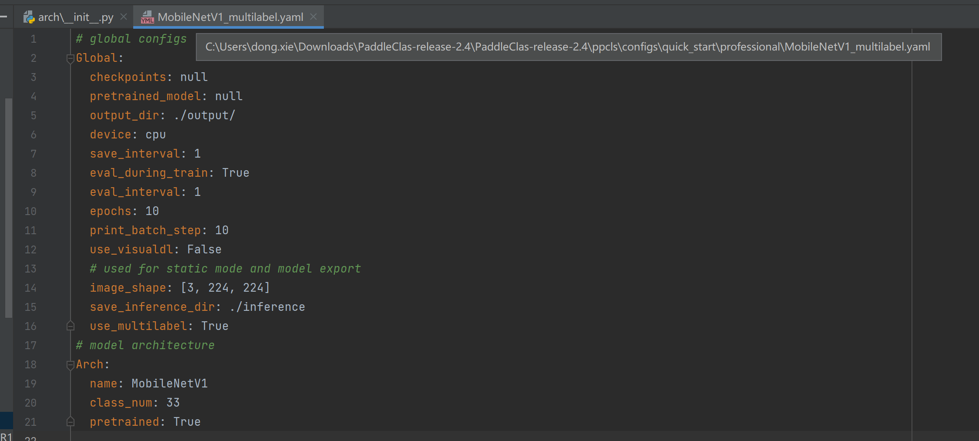Click line number 1 in gutter
The height and width of the screenshot is (441, 979).
pyautogui.click(x=34, y=39)
